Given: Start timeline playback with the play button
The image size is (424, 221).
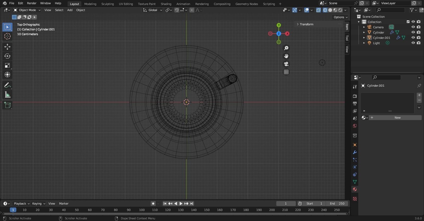Looking at the screenshot, I should coord(181,204).
